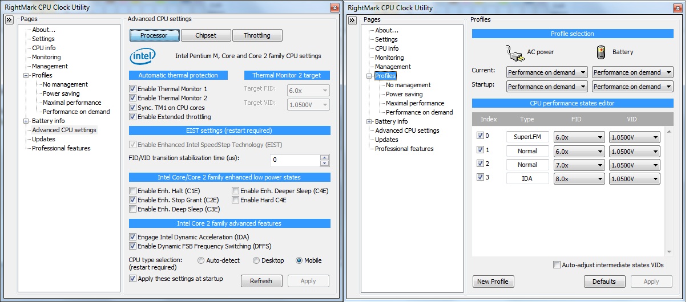
Task: Click the AC power plug icon
Action: 515,52
